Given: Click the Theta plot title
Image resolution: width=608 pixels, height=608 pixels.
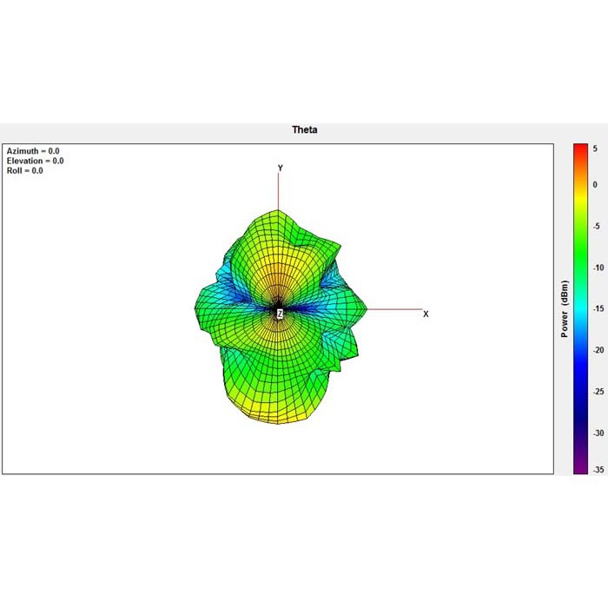Looking at the screenshot, I should coord(304,129).
